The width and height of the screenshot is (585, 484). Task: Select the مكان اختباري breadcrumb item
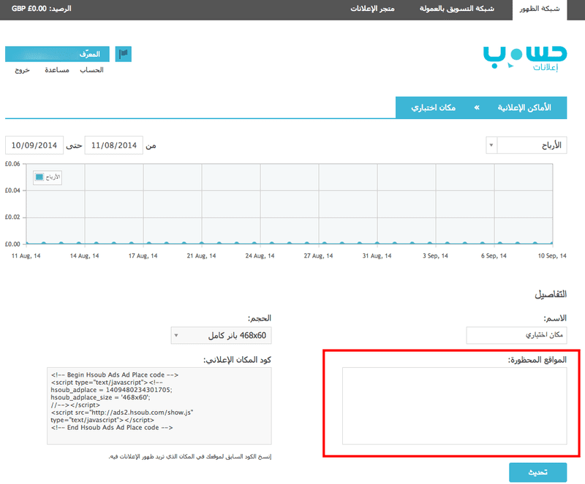pos(433,108)
